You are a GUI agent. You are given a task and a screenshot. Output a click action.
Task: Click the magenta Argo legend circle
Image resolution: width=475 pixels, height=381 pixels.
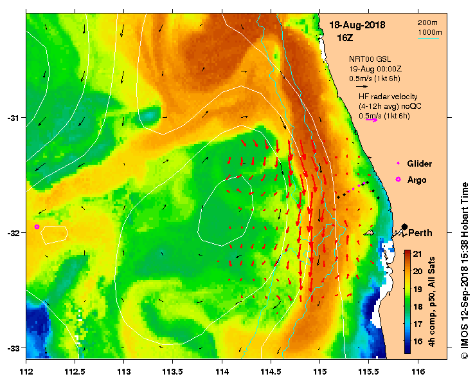point(399,180)
